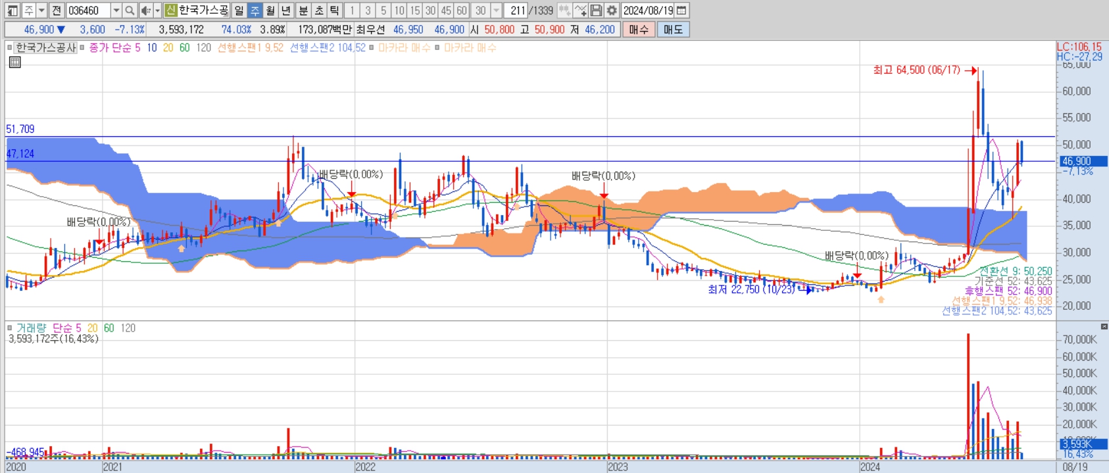Viewport: 1109px width, 473px height.
Task: Click the 46,900 current price axis tag
Action: click(x=1083, y=161)
